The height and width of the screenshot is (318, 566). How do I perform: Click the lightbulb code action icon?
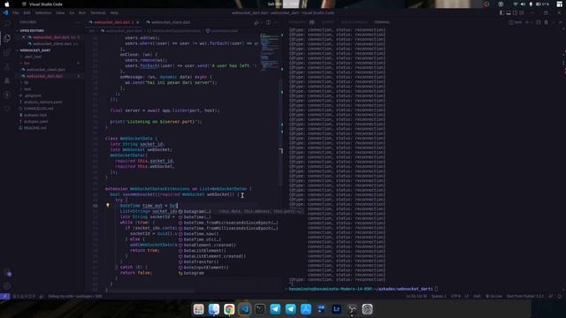[108, 205]
